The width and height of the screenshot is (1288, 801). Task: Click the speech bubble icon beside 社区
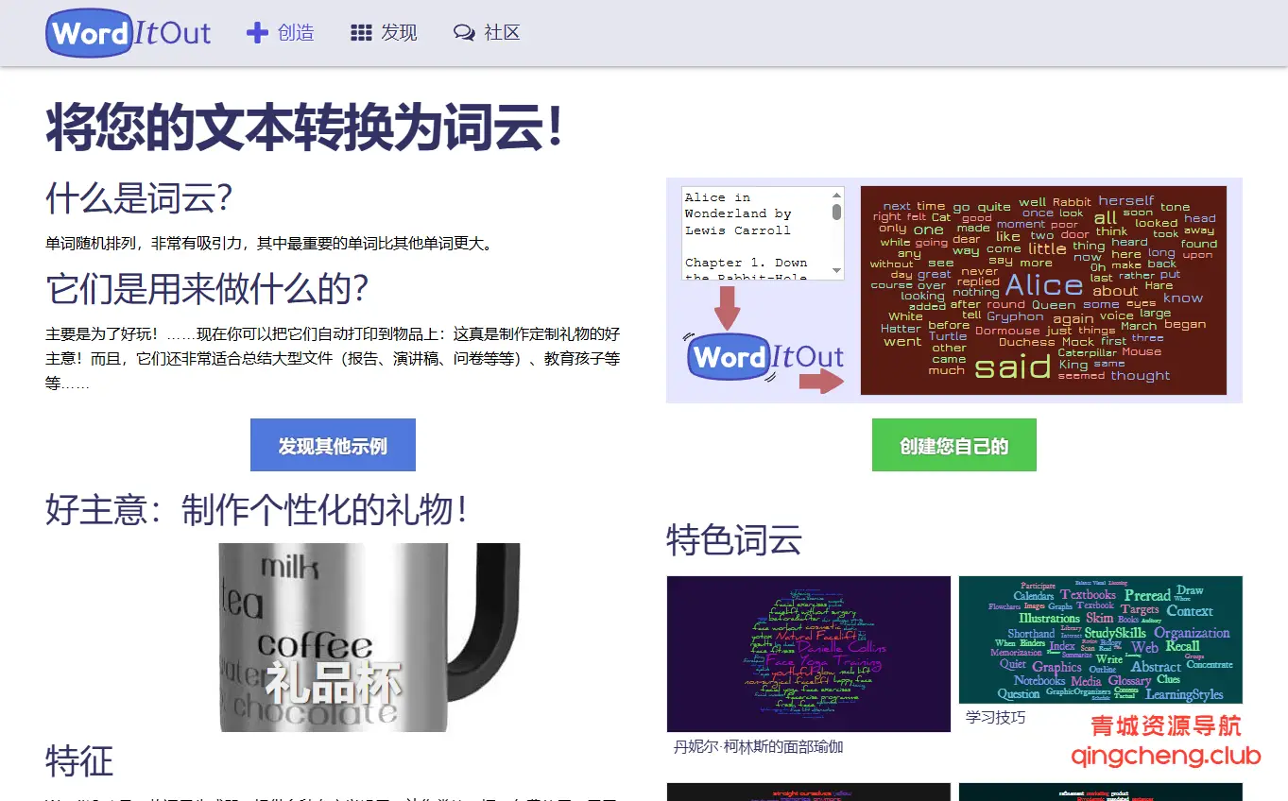click(x=464, y=33)
